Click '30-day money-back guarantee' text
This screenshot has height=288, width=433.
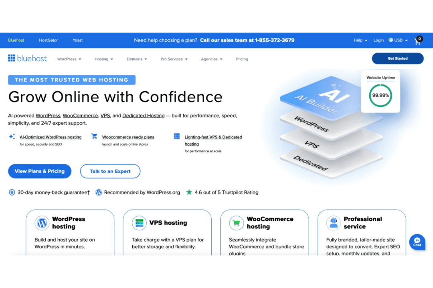54,192
